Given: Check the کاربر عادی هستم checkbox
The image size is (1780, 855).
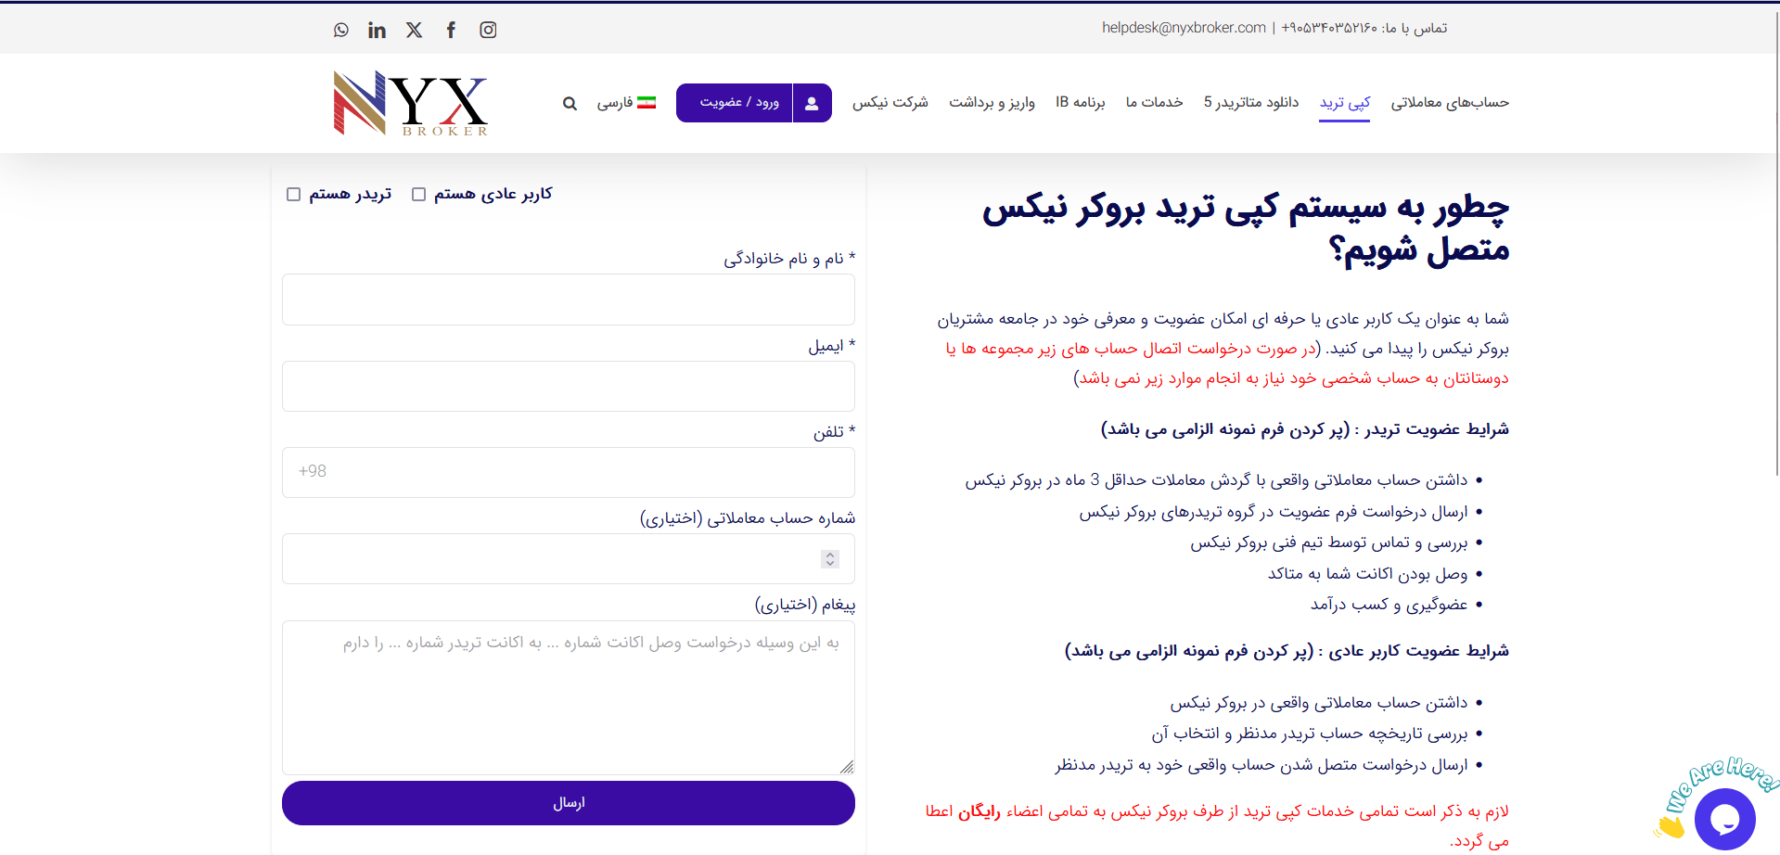Looking at the screenshot, I should coord(418,194).
